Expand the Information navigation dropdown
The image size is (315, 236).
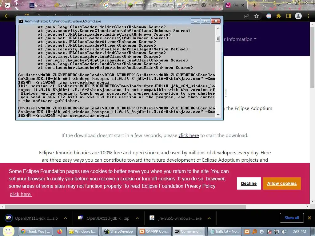point(240,39)
